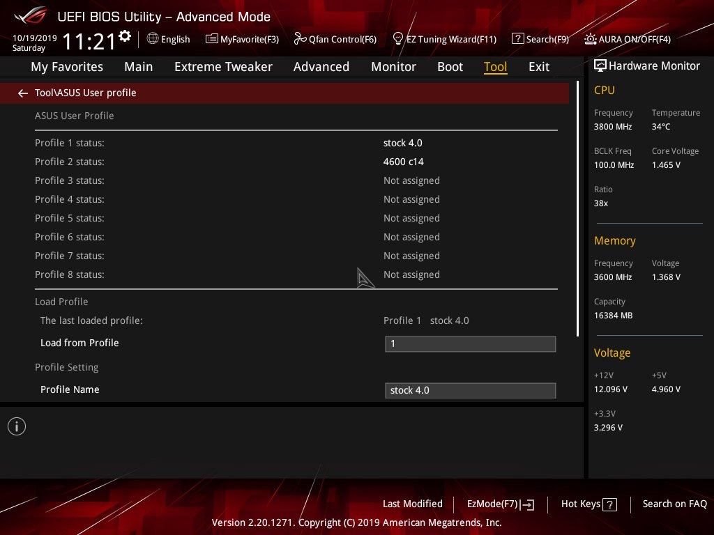Image resolution: width=714 pixels, height=535 pixels.
Task: Click the Hardware Monitor screen icon
Action: pyautogui.click(x=600, y=65)
